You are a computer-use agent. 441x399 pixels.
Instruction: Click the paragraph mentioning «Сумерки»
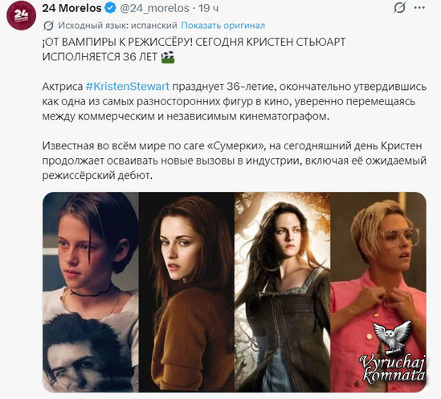[x=234, y=161]
